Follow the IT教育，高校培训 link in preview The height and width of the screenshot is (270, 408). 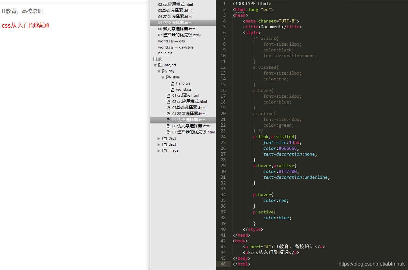pos(22,11)
